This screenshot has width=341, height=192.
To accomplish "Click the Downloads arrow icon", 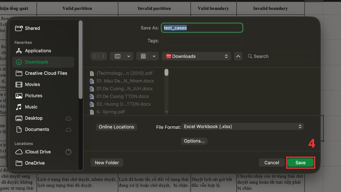I will point(19,62).
